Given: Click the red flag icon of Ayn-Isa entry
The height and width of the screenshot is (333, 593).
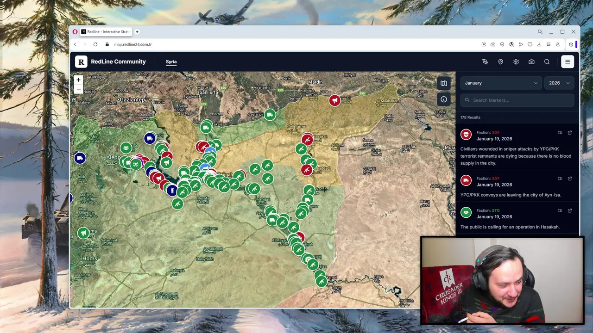Looking at the screenshot, I should [x=466, y=180].
